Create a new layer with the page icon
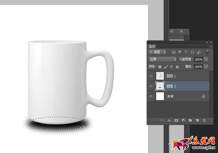218x153 pixels. pos(197,120)
